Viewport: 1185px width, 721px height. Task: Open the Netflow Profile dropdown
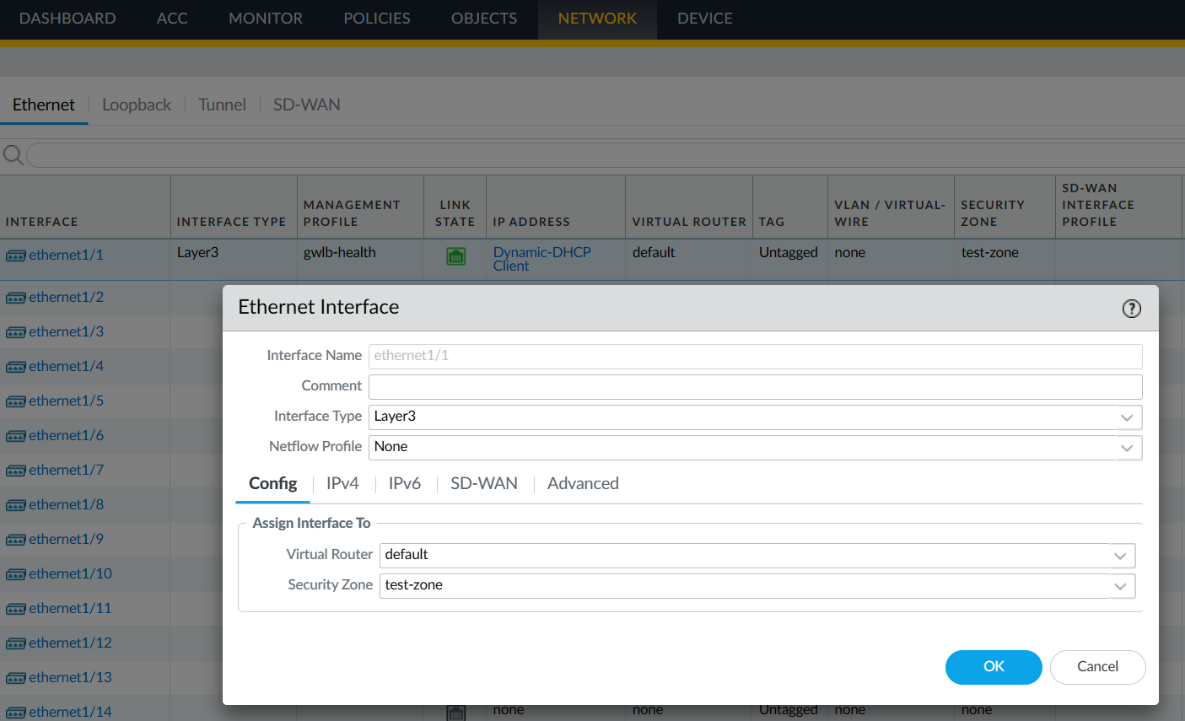(x=1127, y=448)
